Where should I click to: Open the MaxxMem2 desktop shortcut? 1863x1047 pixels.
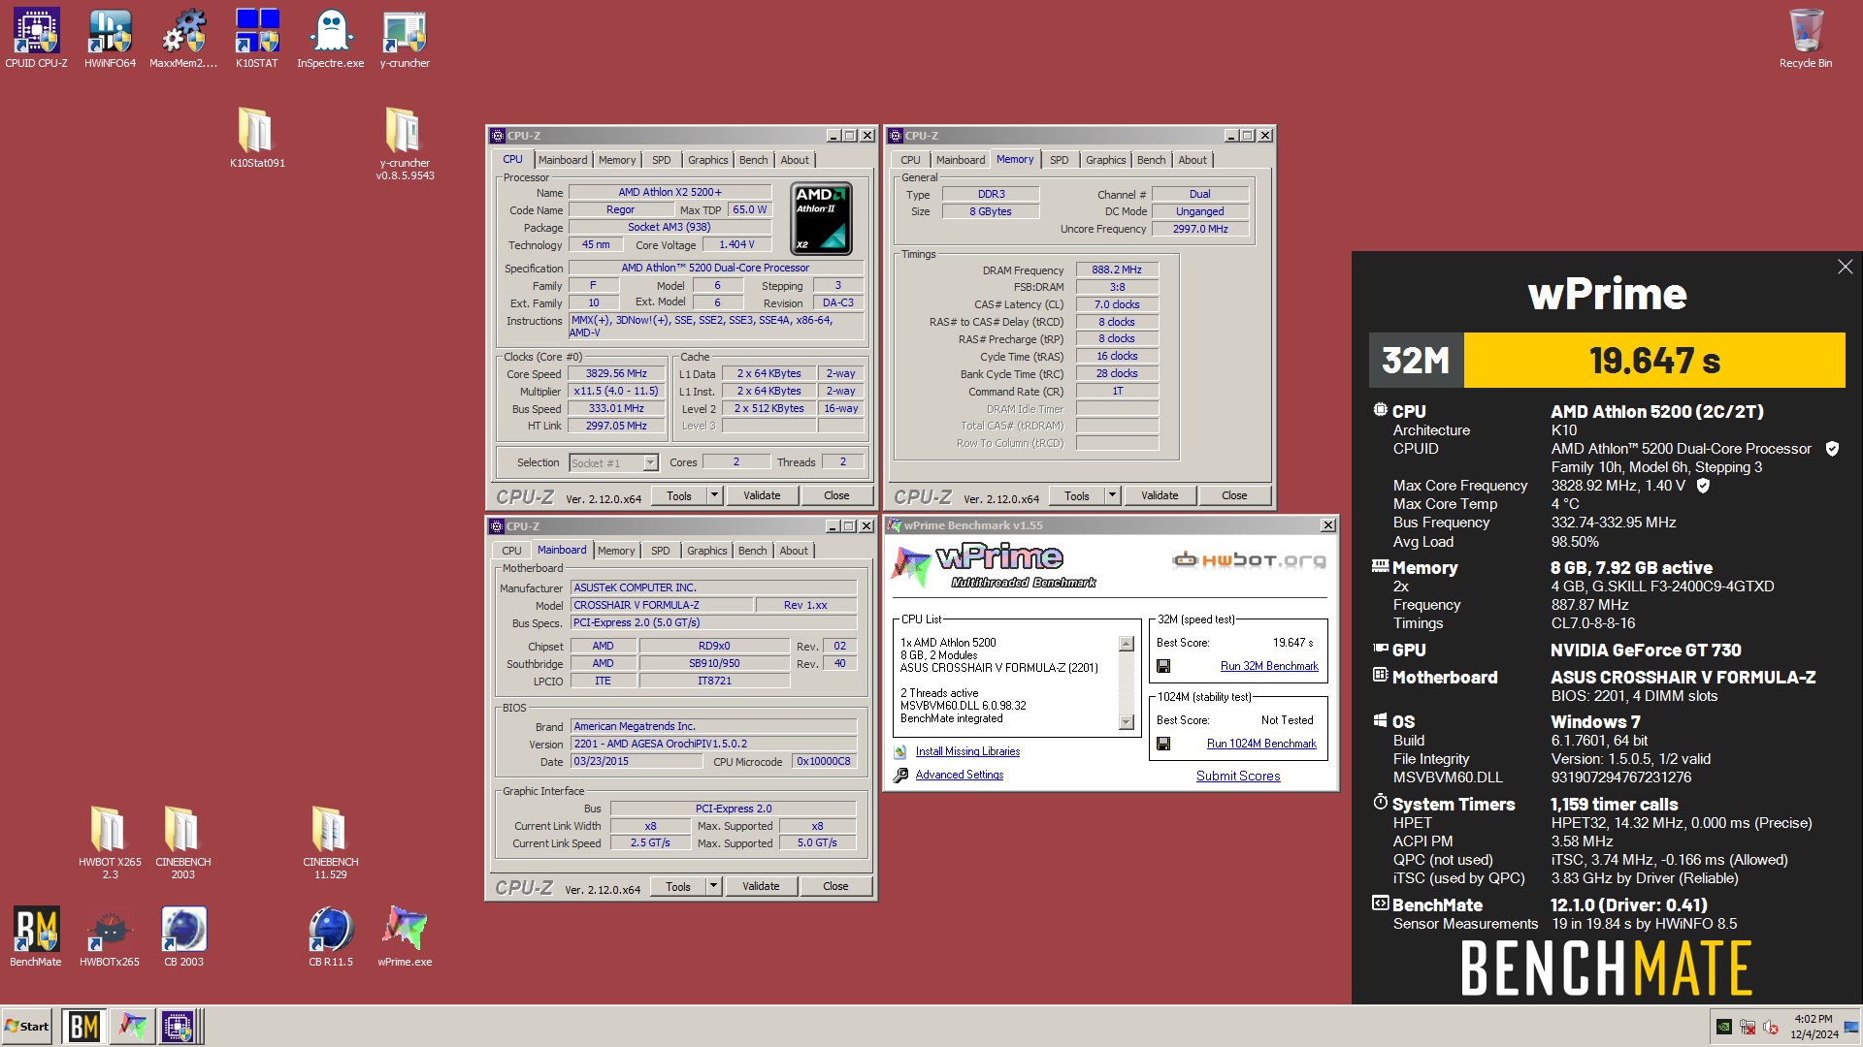tap(183, 39)
